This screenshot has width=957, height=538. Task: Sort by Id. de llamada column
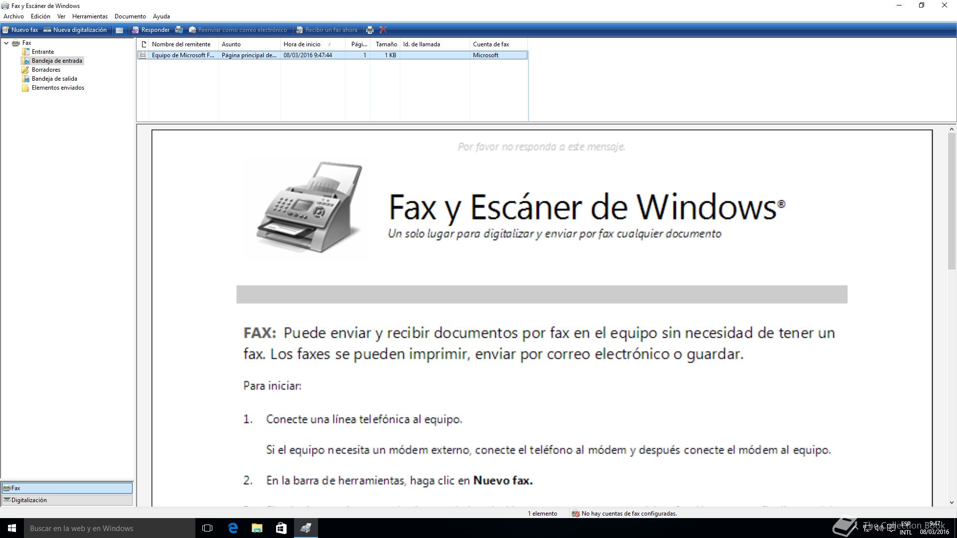[x=435, y=44]
